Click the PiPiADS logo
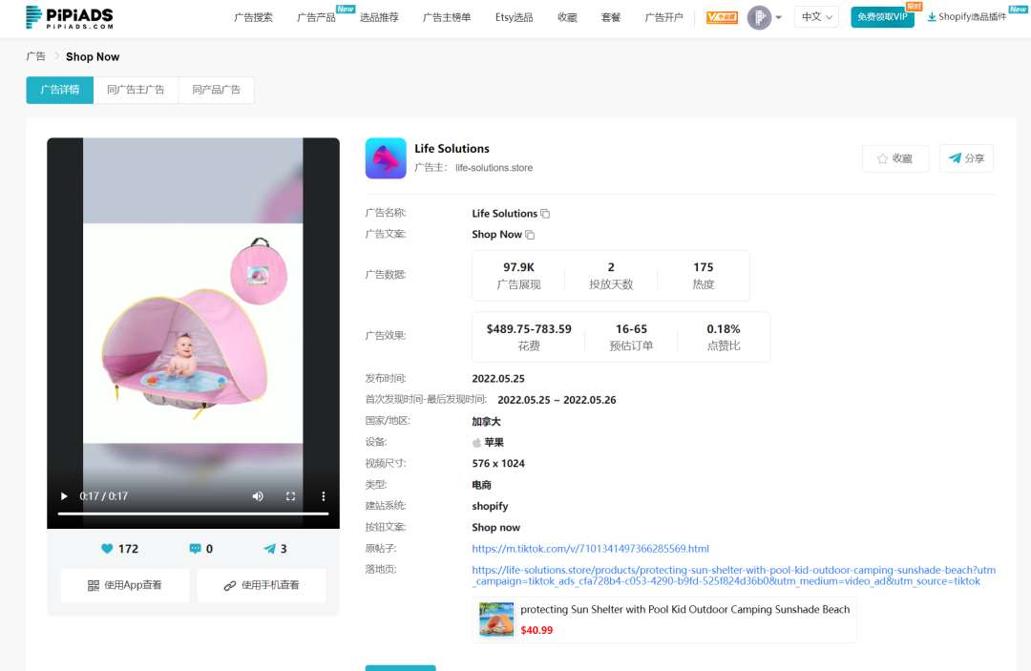The image size is (1031, 671). pyautogui.click(x=69, y=17)
